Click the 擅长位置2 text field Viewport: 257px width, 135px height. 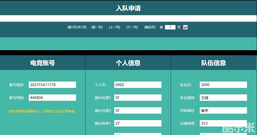pyautogui.click(x=138, y=110)
